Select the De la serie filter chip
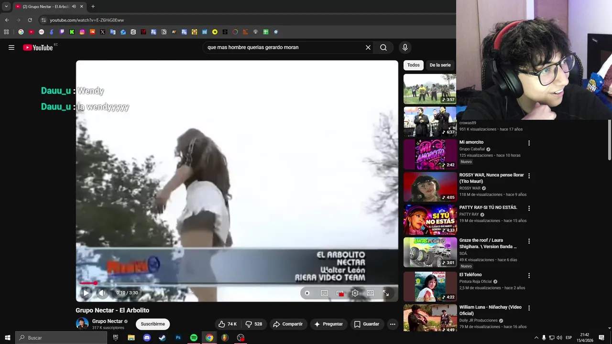 click(440, 65)
